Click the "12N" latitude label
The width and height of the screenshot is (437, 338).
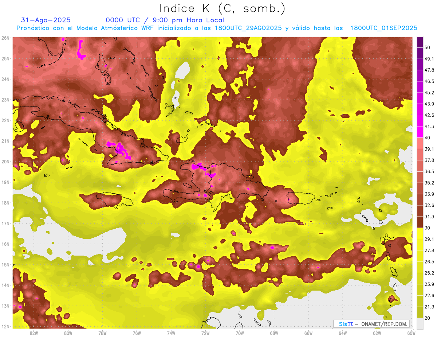click(5, 326)
